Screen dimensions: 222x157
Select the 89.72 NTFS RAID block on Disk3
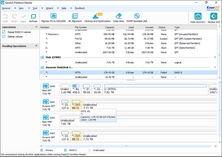coord(76,136)
